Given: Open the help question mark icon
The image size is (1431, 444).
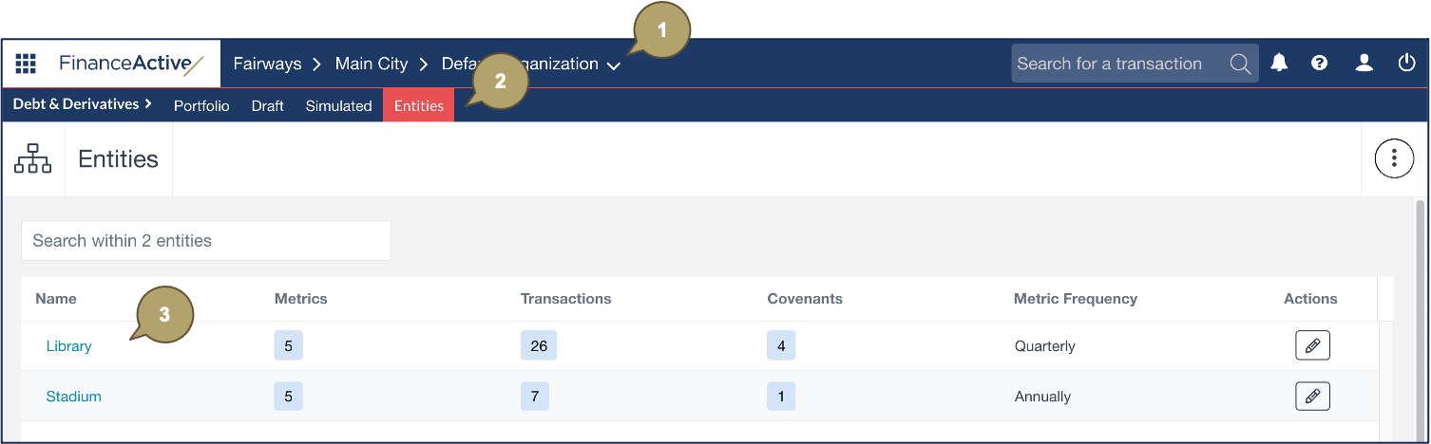Looking at the screenshot, I should tap(1319, 64).
